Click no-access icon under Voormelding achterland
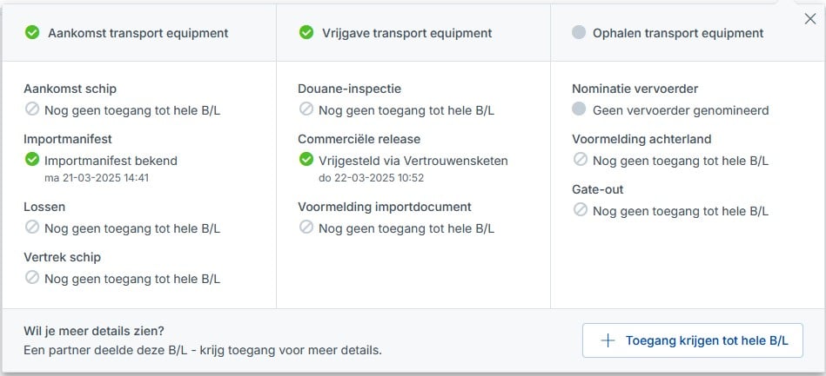The width and height of the screenshot is (826, 376). (x=579, y=160)
